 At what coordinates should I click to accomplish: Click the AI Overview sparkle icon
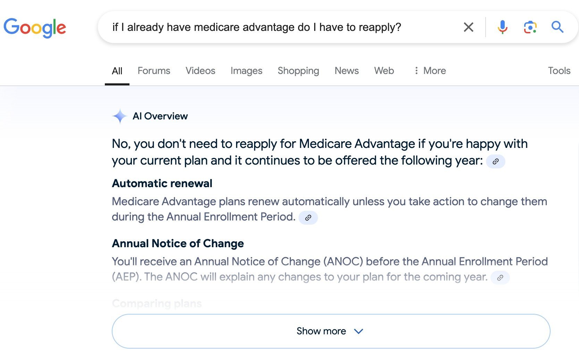[119, 116]
